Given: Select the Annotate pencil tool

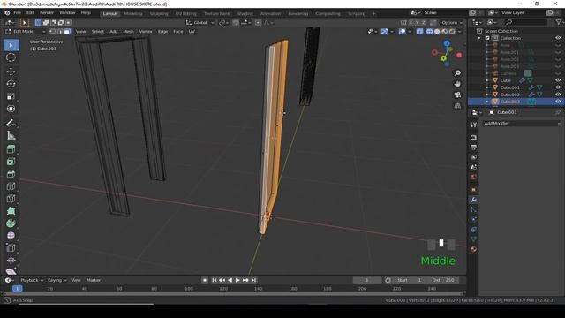Looking at the screenshot, I should pyautogui.click(x=11, y=123).
